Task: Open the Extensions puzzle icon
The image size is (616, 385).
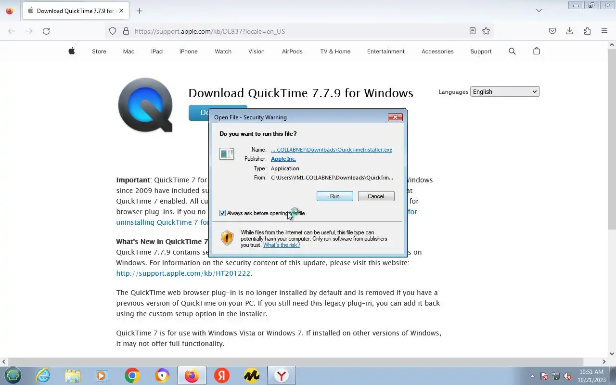Action: click(x=587, y=31)
